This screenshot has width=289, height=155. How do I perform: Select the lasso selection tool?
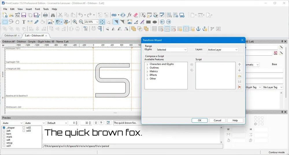[x=11, y=22]
